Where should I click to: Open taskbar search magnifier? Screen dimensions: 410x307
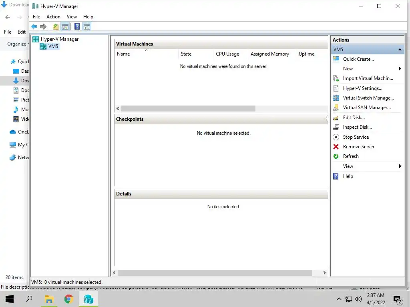(x=29, y=299)
